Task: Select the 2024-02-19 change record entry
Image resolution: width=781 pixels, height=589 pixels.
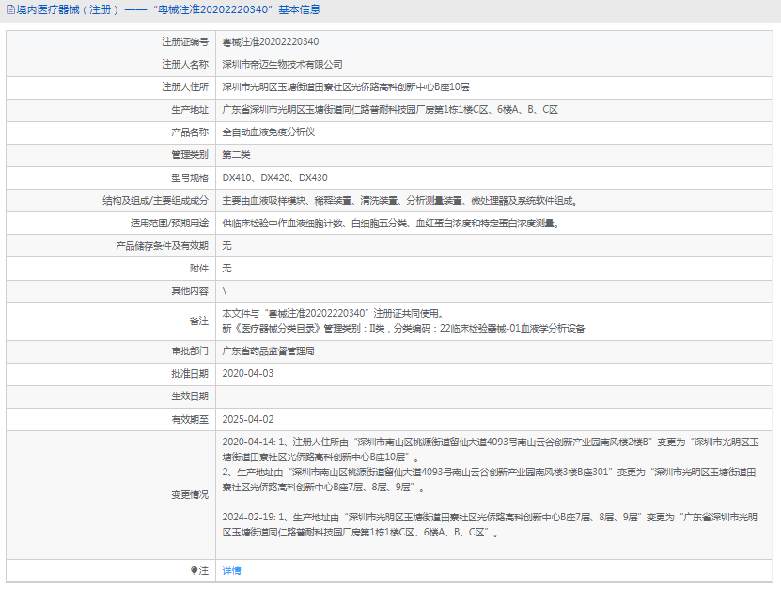Action: (490, 525)
